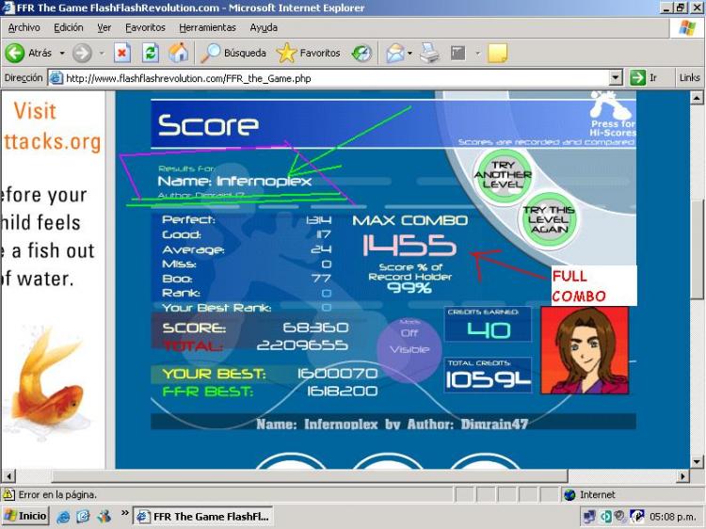Click the Stop loading toolbar icon

tap(122, 54)
